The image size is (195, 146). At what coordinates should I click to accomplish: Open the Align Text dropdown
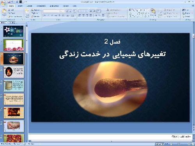point(112,13)
